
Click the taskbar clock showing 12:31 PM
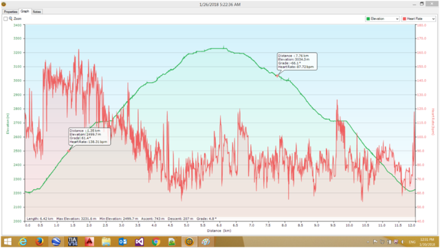tap(427, 242)
